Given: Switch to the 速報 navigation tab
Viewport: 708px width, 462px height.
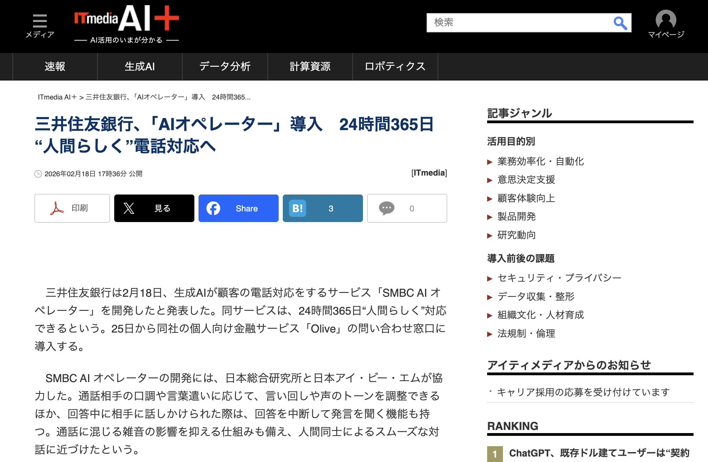Looking at the screenshot, I should point(55,66).
